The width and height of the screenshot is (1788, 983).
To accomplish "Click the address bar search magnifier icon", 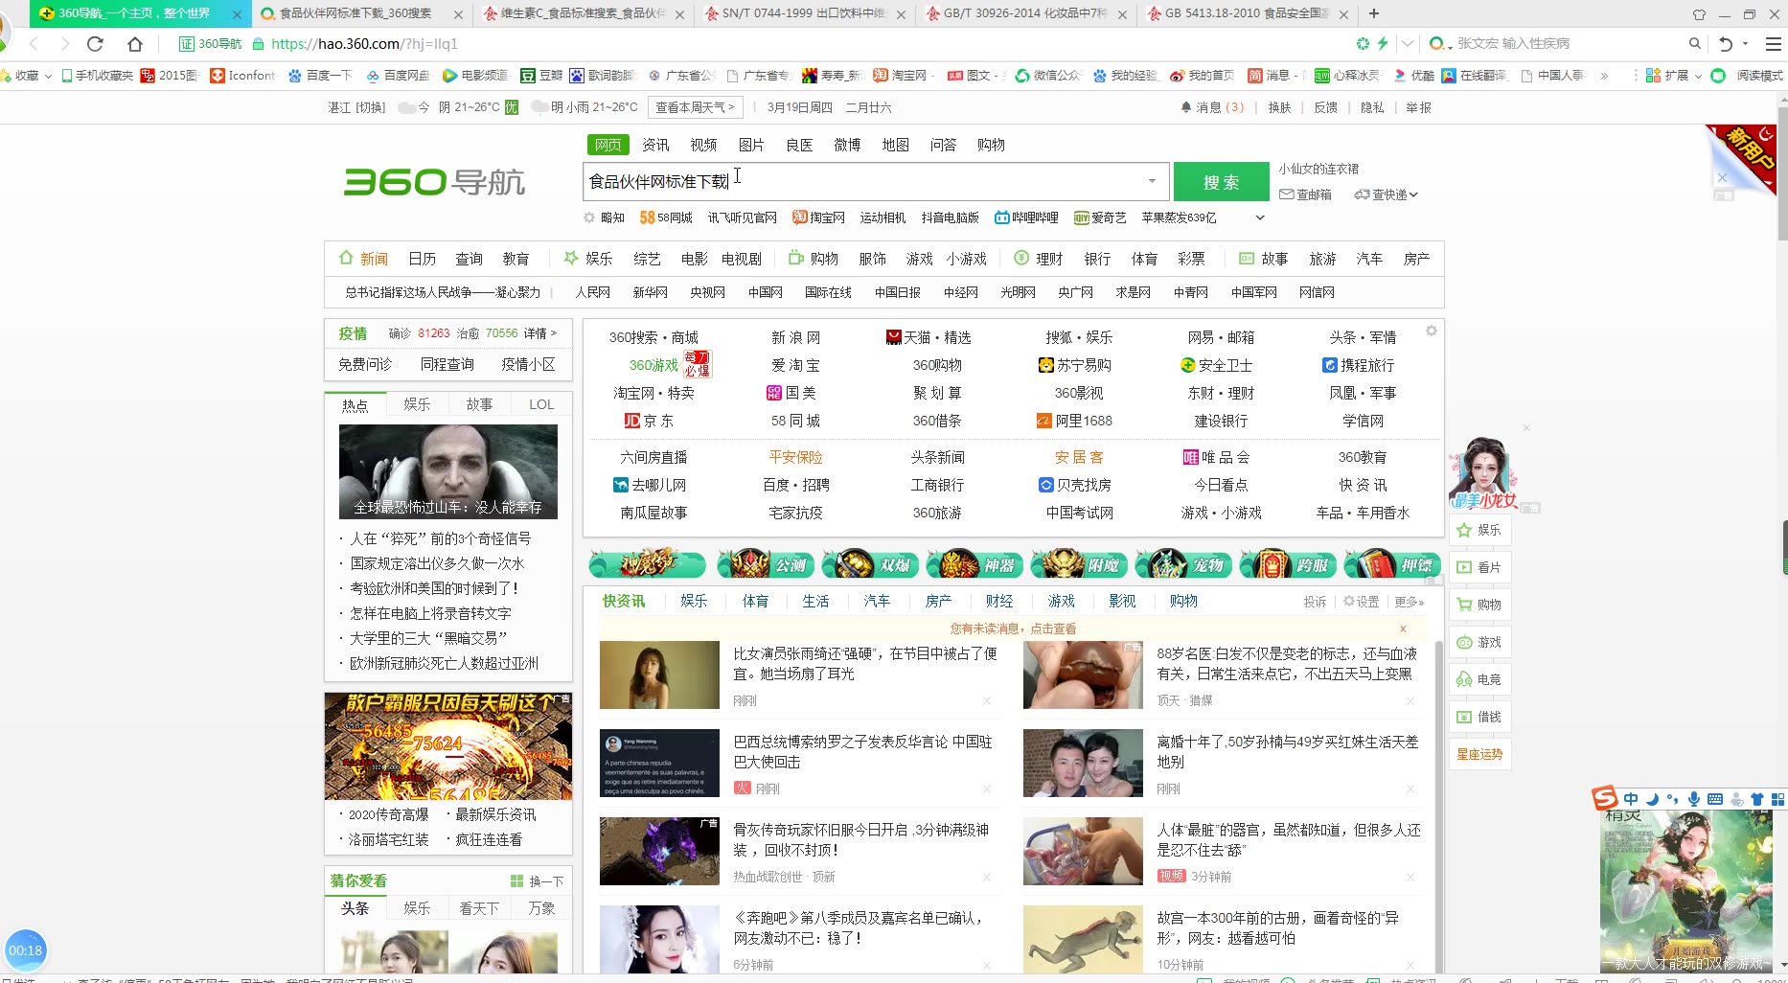I will click(1694, 43).
